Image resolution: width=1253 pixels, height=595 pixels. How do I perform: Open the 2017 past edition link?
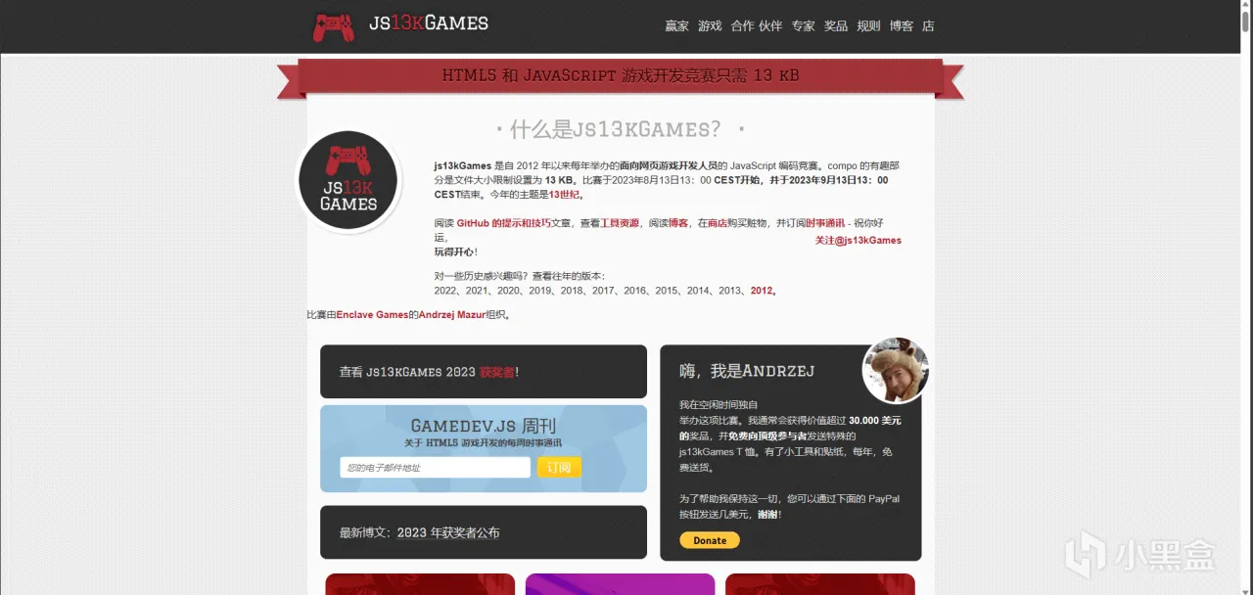[603, 291]
